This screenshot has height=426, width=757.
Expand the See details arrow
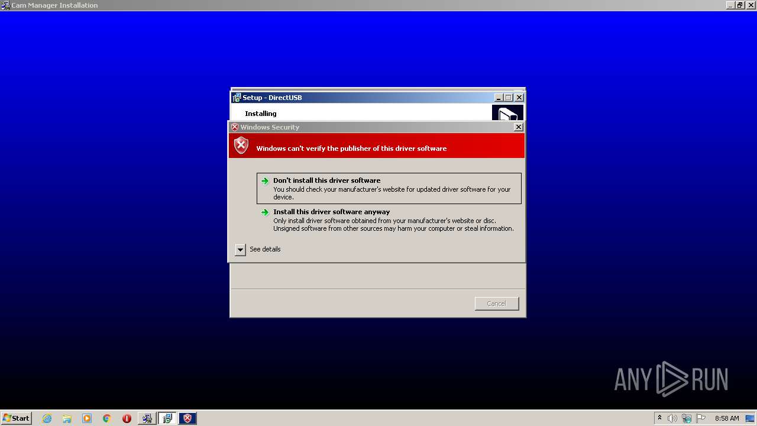tap(240, 250)
